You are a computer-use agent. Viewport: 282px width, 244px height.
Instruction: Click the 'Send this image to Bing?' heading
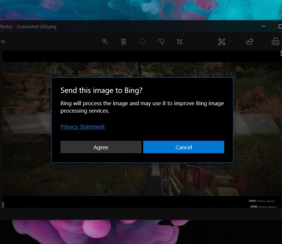click(101, 90)
